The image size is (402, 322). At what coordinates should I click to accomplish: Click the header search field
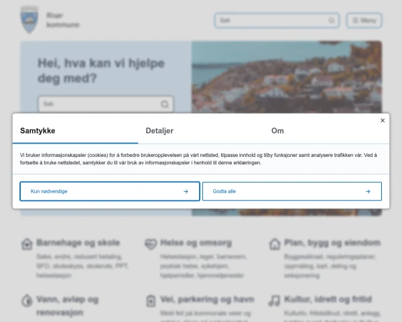[277, 20]
